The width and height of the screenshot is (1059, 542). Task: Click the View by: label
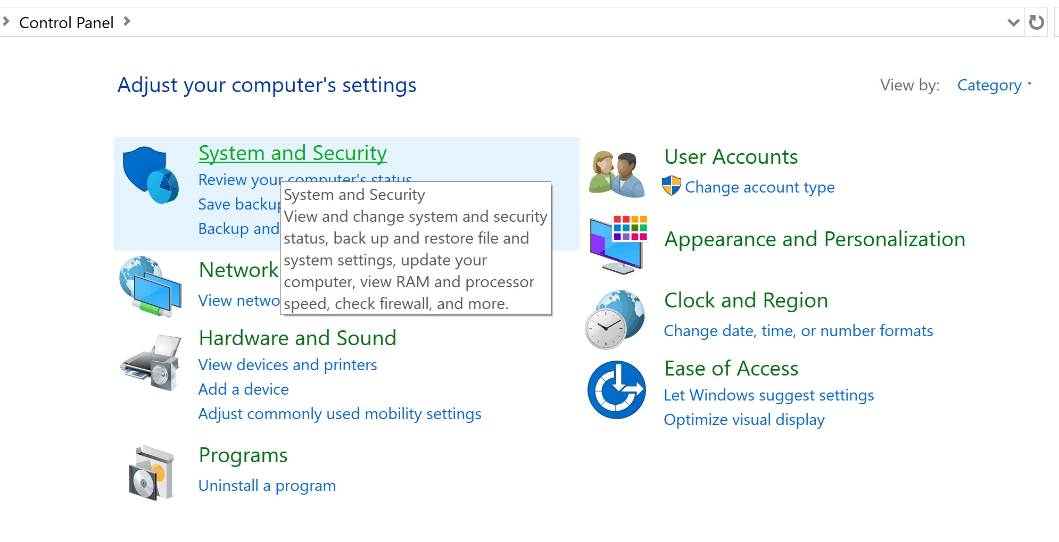(x=910, y=85)
